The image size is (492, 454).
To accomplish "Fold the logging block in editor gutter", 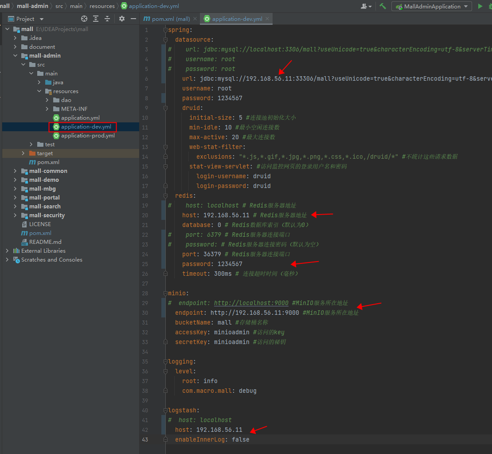I will point(164,361).
